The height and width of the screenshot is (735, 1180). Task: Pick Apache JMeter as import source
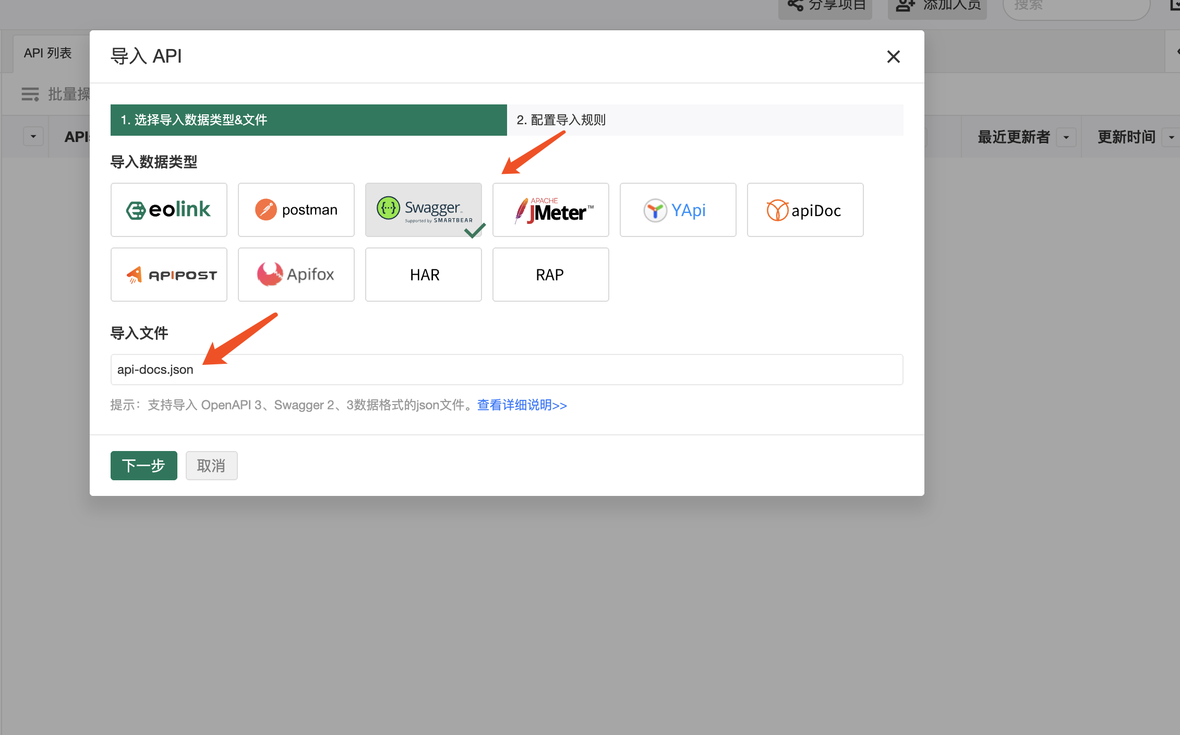pyautogui.click(x=550, y=210)
